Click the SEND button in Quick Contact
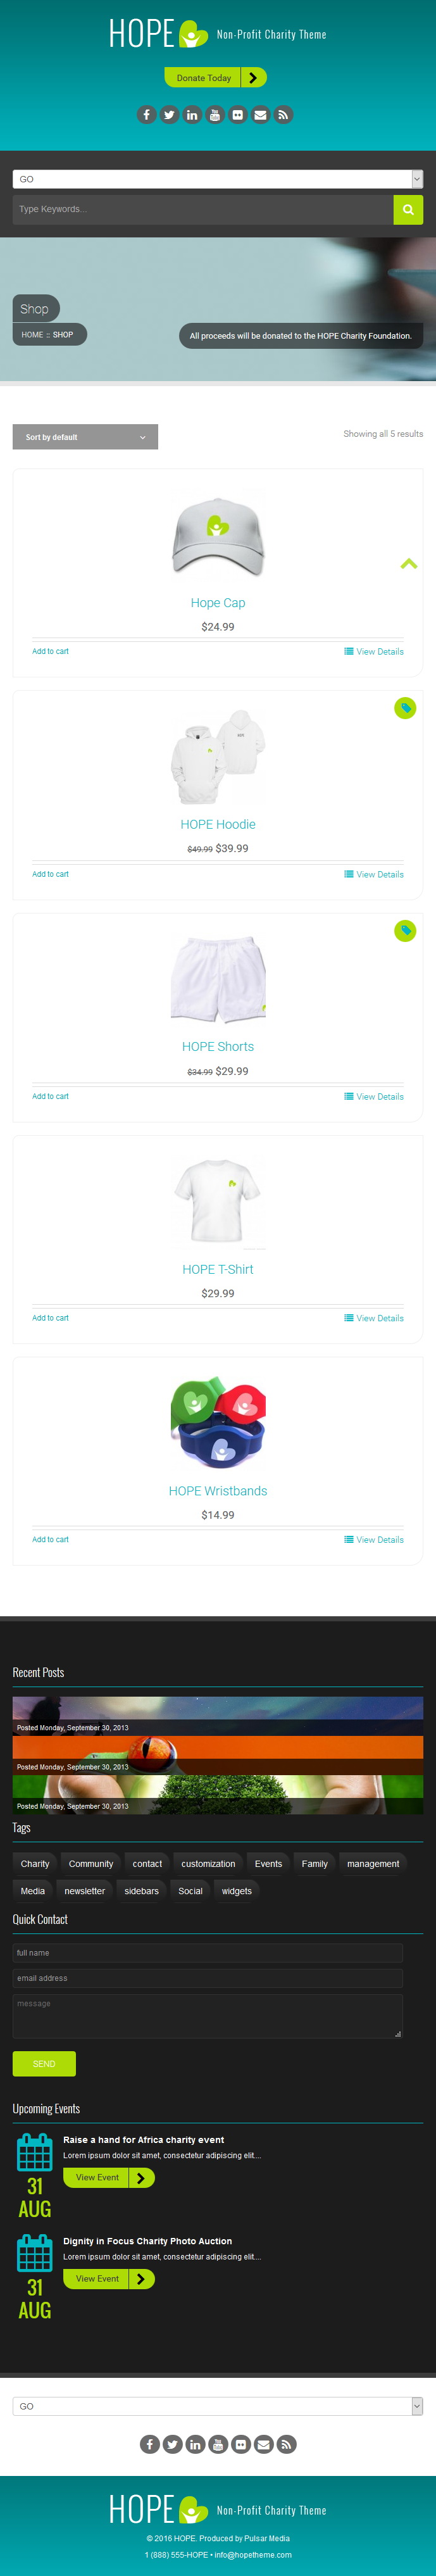436x2576 pixels. click(x=44, y=2063)
